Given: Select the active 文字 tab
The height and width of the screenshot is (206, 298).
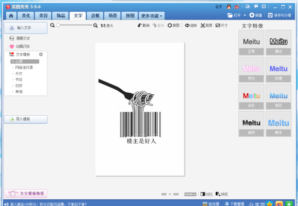Looking at the screenshot, I should 78,16.
